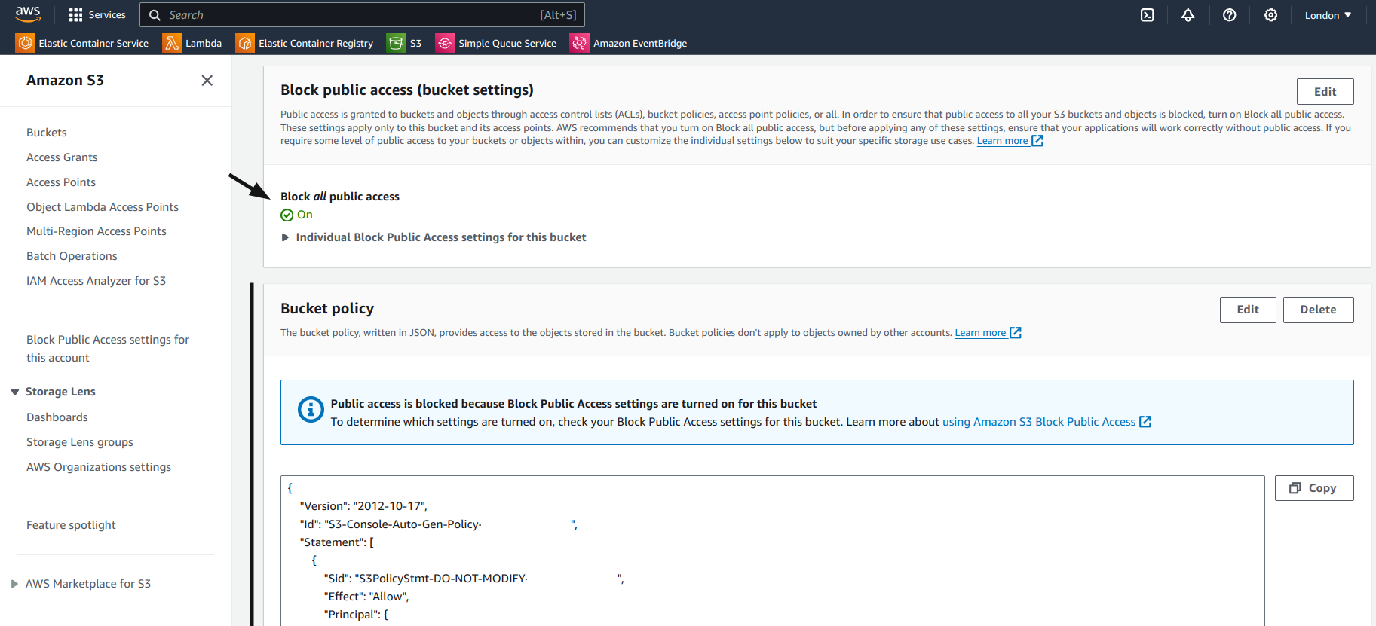Open Access Grants
This screenshot has height=626, width=1376.
(x=62, y=157)
